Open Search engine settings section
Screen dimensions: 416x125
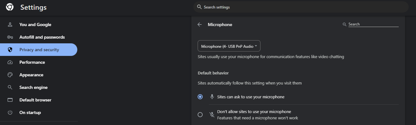tap(39, 87)
